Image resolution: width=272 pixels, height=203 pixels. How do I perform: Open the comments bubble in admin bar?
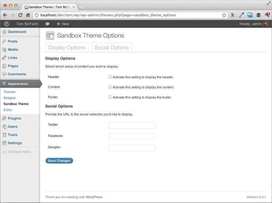click(x=47, y=24)
